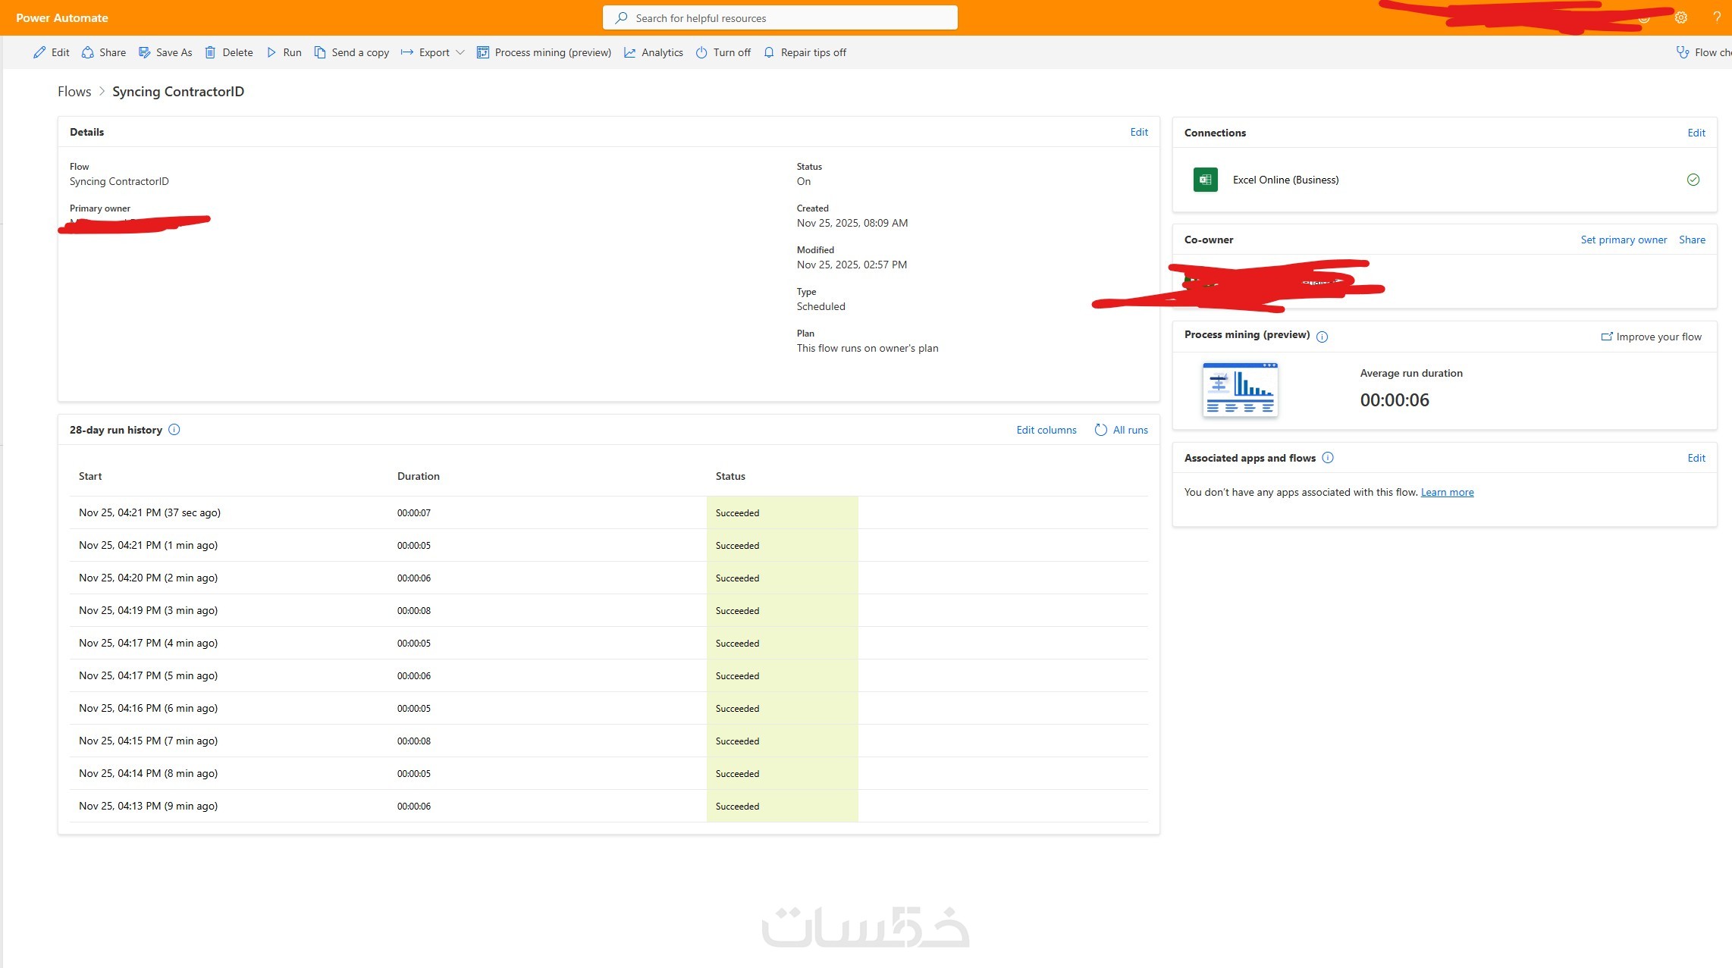Viewport: 1732px width, 968px height.
Task: Open Analytics from the toolbar
Action: point(653,52)
